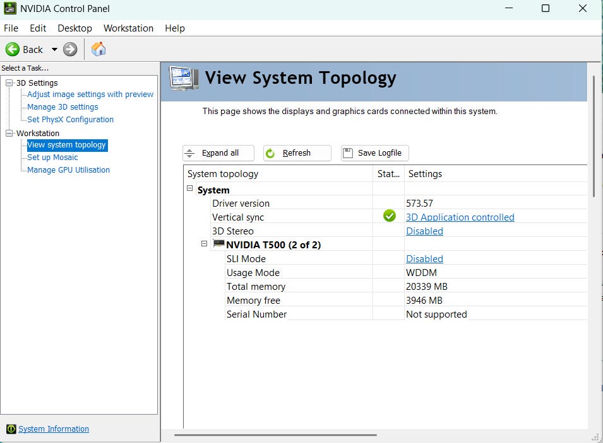Collapse the Workstation tree node
This screenshot has height=443, width=603.
9,134
